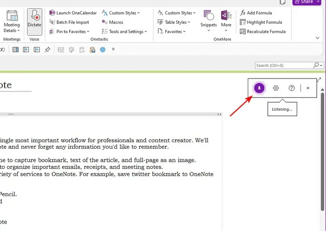Open dictation help question mark
The width and height of the screenshot is (326, 231).
point(292,88)
